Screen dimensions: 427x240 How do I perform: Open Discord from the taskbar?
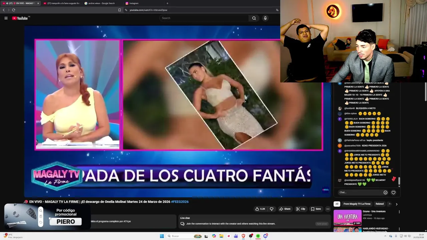pyautogui.click(x=266, y=236)
